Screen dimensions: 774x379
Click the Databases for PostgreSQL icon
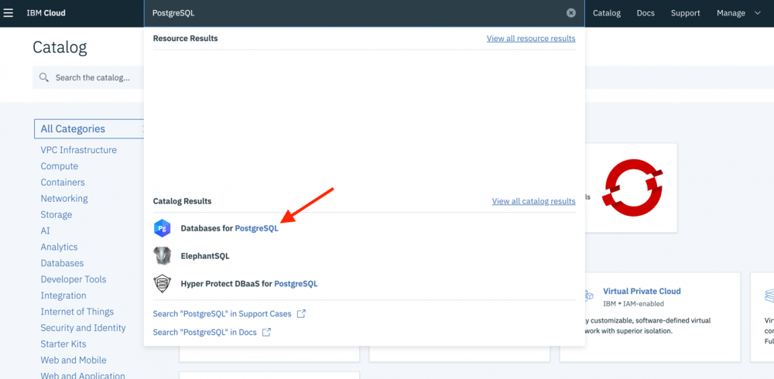pos(163,228)
